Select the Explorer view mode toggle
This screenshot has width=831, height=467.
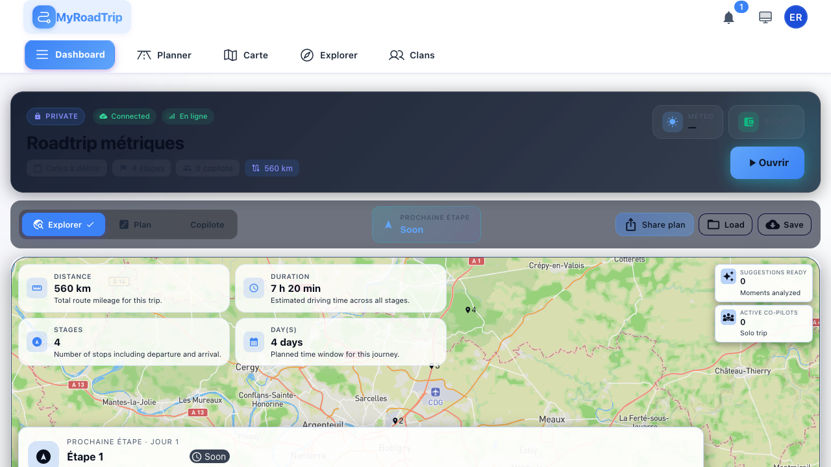click(x=64, y=224)
